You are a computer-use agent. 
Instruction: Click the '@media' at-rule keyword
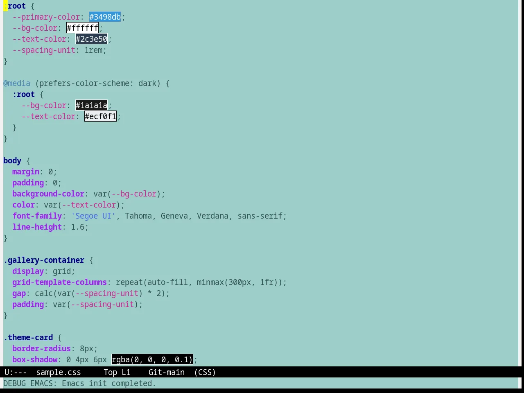[x=17, y=83]
